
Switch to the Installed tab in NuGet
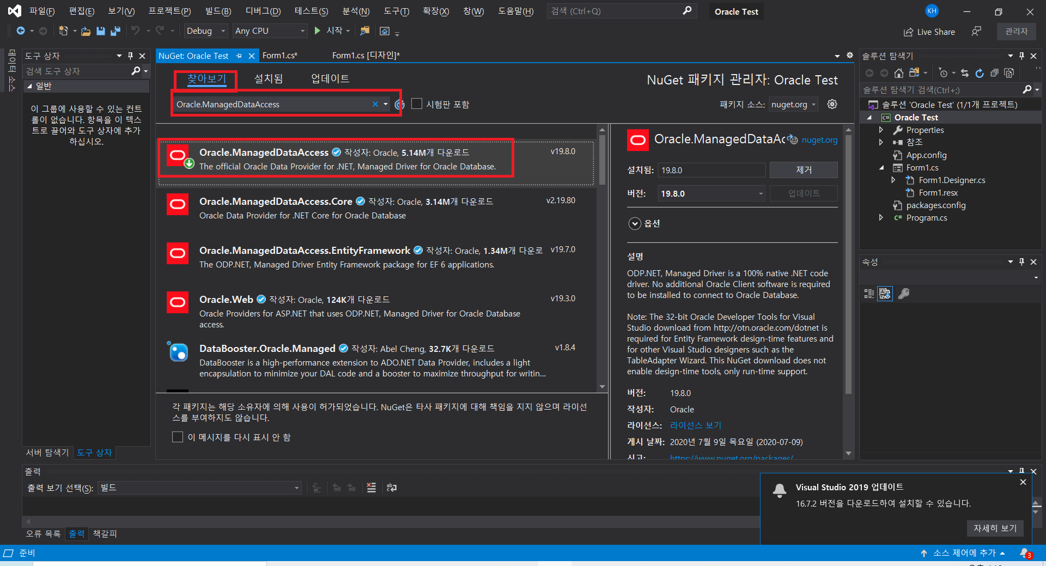pyautogui.click(x=269, y=78)
